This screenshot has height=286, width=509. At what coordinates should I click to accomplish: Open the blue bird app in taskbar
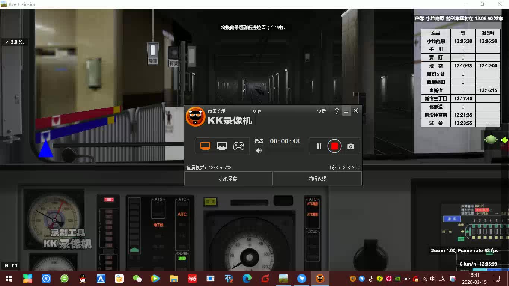(301, 279)
